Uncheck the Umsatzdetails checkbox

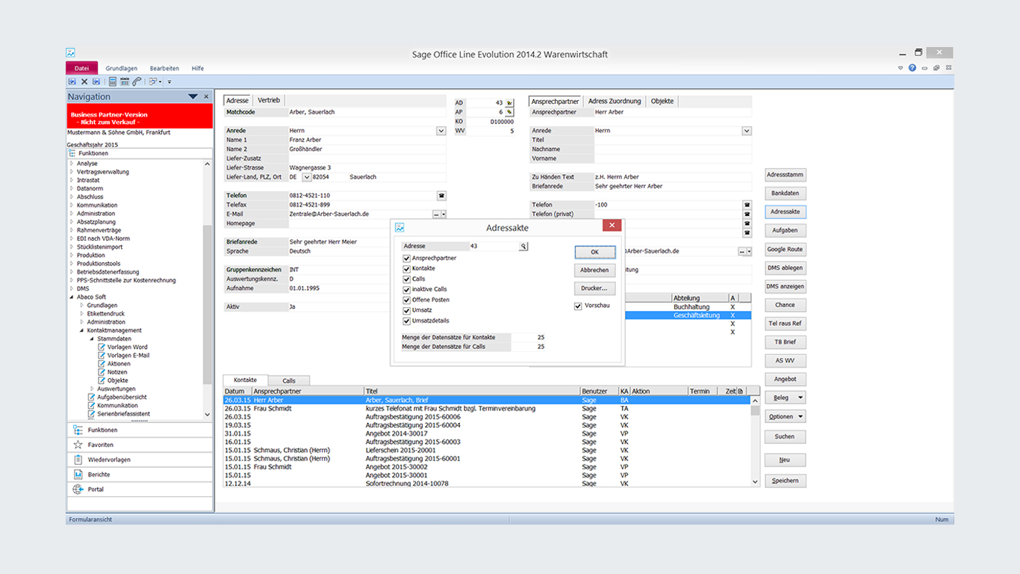(407, 321)
